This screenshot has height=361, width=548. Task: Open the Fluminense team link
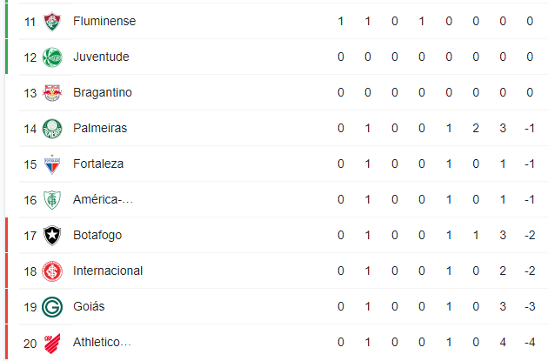click(104, 22)
